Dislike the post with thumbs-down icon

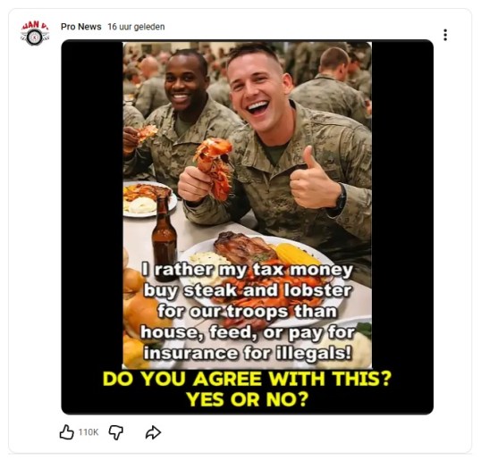click(115, 432)
